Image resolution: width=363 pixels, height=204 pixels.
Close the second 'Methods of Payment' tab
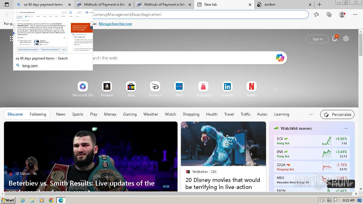[190, 5]
